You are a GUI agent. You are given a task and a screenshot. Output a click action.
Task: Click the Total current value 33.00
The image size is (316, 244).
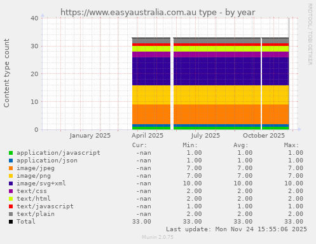[142, 222]
